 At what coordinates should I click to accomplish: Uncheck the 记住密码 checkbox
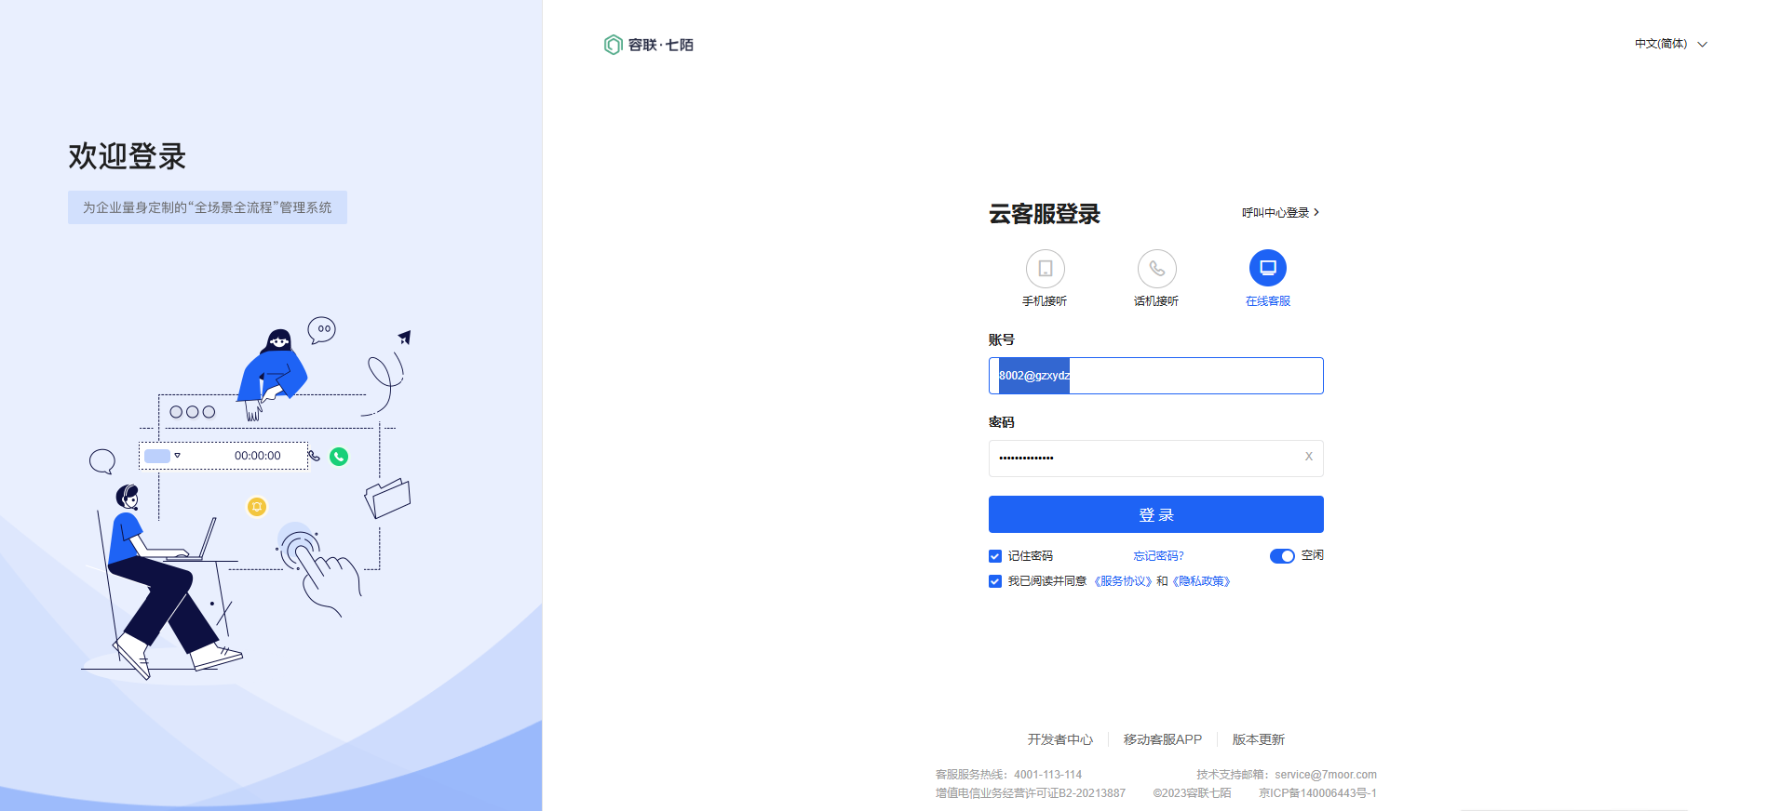click(995, 556)
